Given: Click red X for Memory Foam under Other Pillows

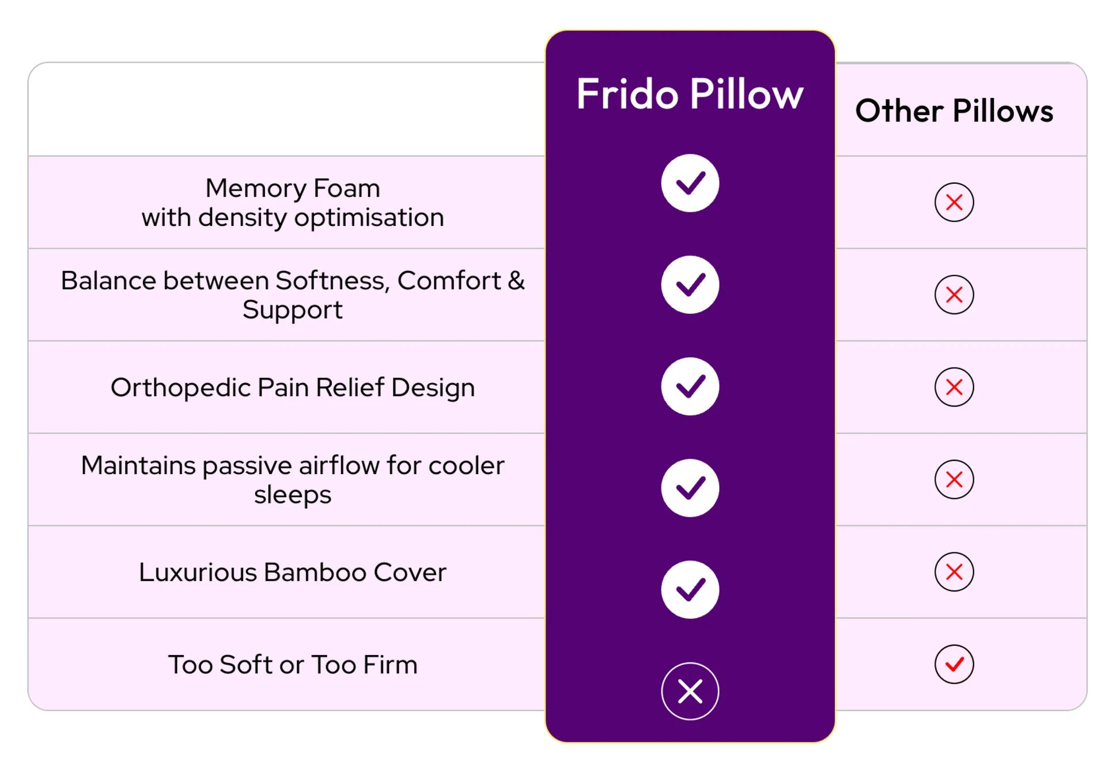Looking at the screenshot, I should (954, 202).
